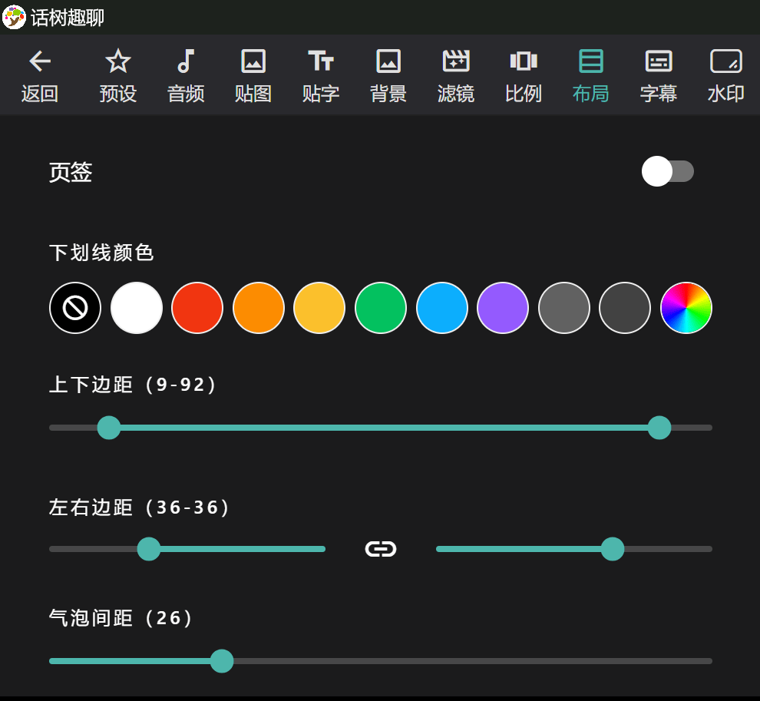Open the 音频 music note icon
Image resolution: width=760 pixels, height=701 pixels.
pos(186,61)
